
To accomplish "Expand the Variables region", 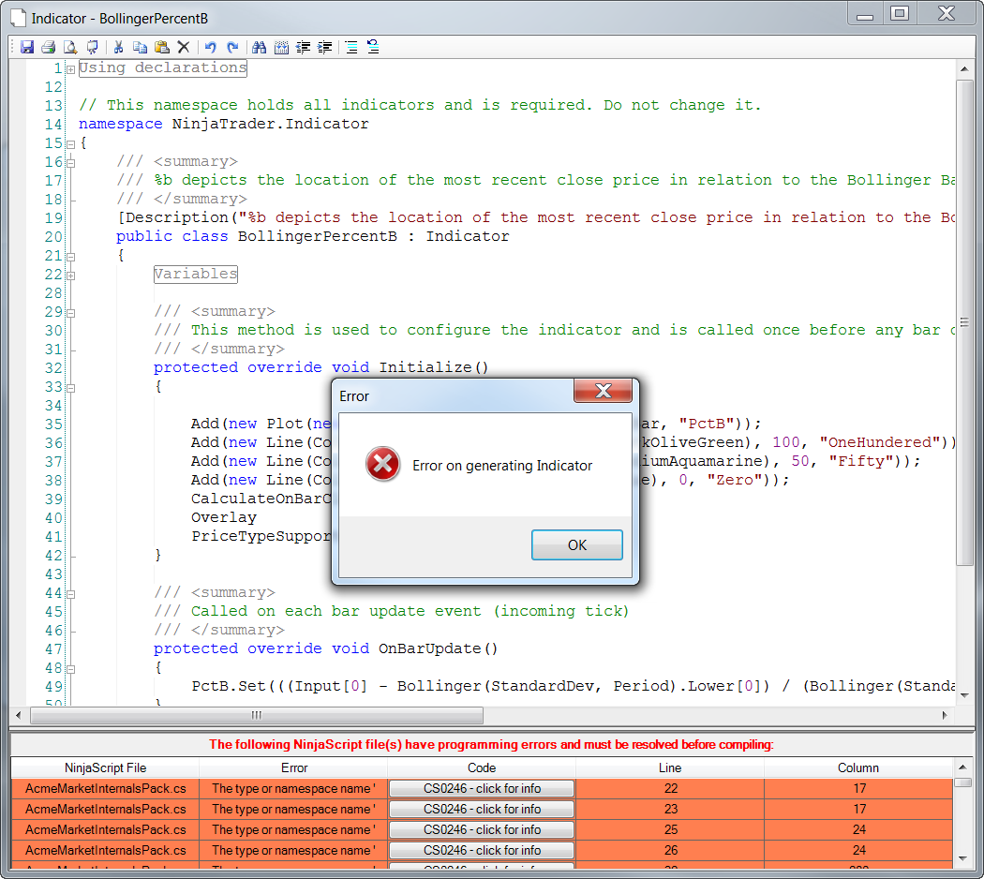I will tap(71, 276).
